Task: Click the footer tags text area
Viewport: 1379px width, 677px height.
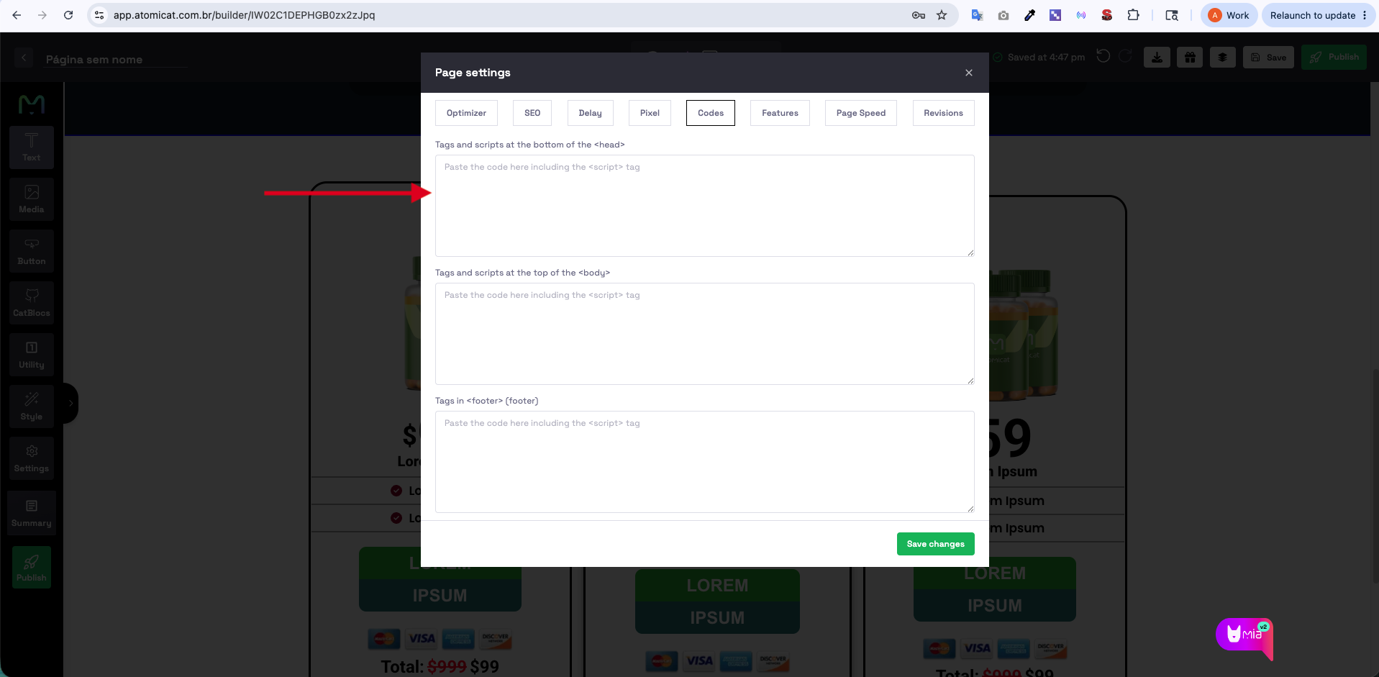Action: pos(705,462)
